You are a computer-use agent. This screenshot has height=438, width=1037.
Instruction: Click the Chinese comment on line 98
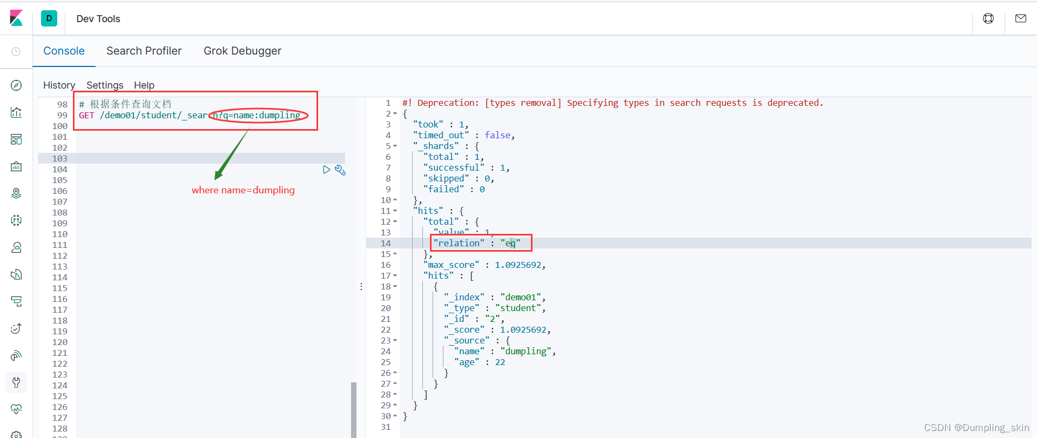[125, 104]
